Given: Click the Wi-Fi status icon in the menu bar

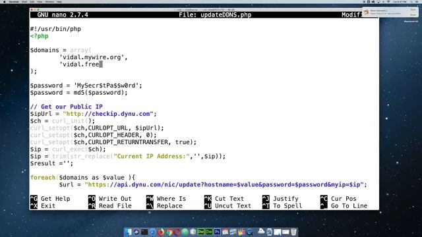Looking at the screenshot, I should click(x=388, y=1).
